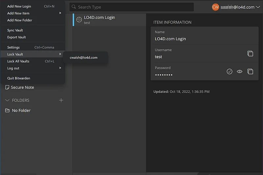Click the Username value test
263x175 pixels.
(158, 57)
